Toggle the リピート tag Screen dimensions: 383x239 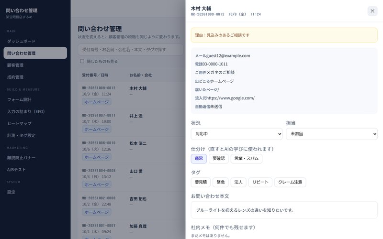tap(260, 182)
